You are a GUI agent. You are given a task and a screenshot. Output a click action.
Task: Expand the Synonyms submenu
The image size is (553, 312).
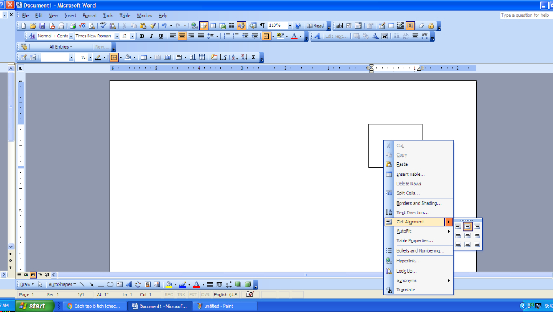point(419,281)
